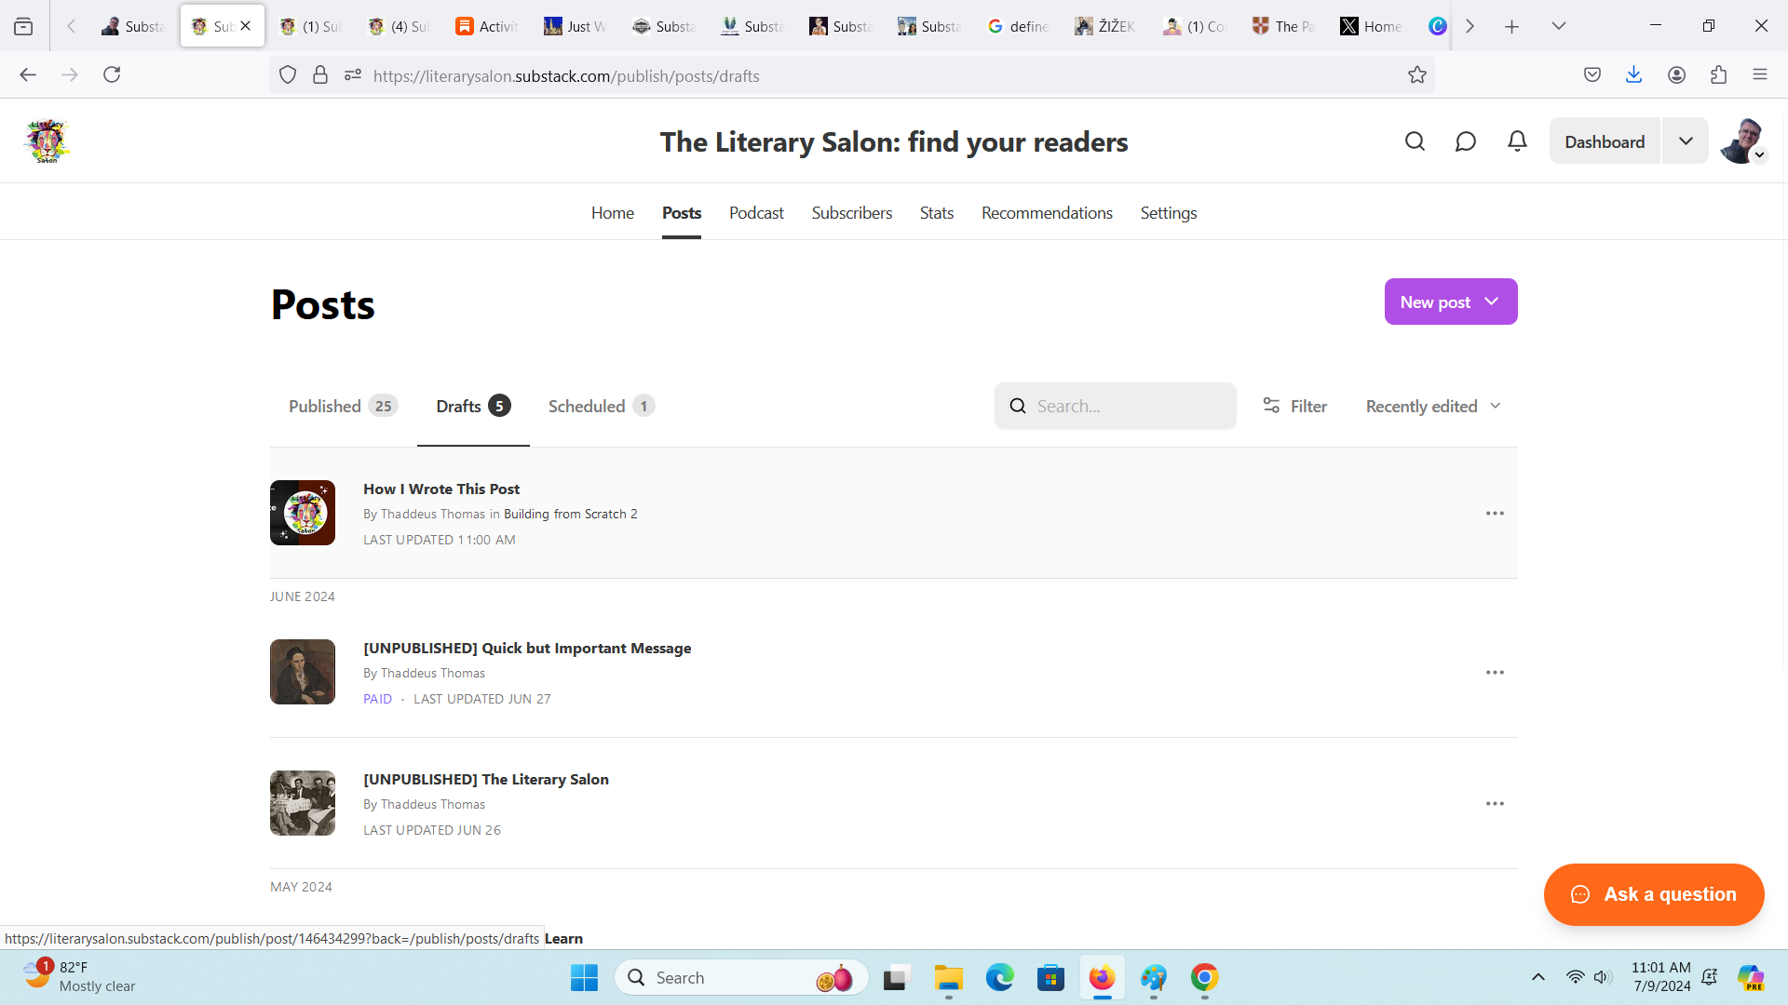Image resolution: width=1788 pixels, height=1005 pixels.
Task: Click the Substack search magnifier icon
Action: click(1415, 141)
